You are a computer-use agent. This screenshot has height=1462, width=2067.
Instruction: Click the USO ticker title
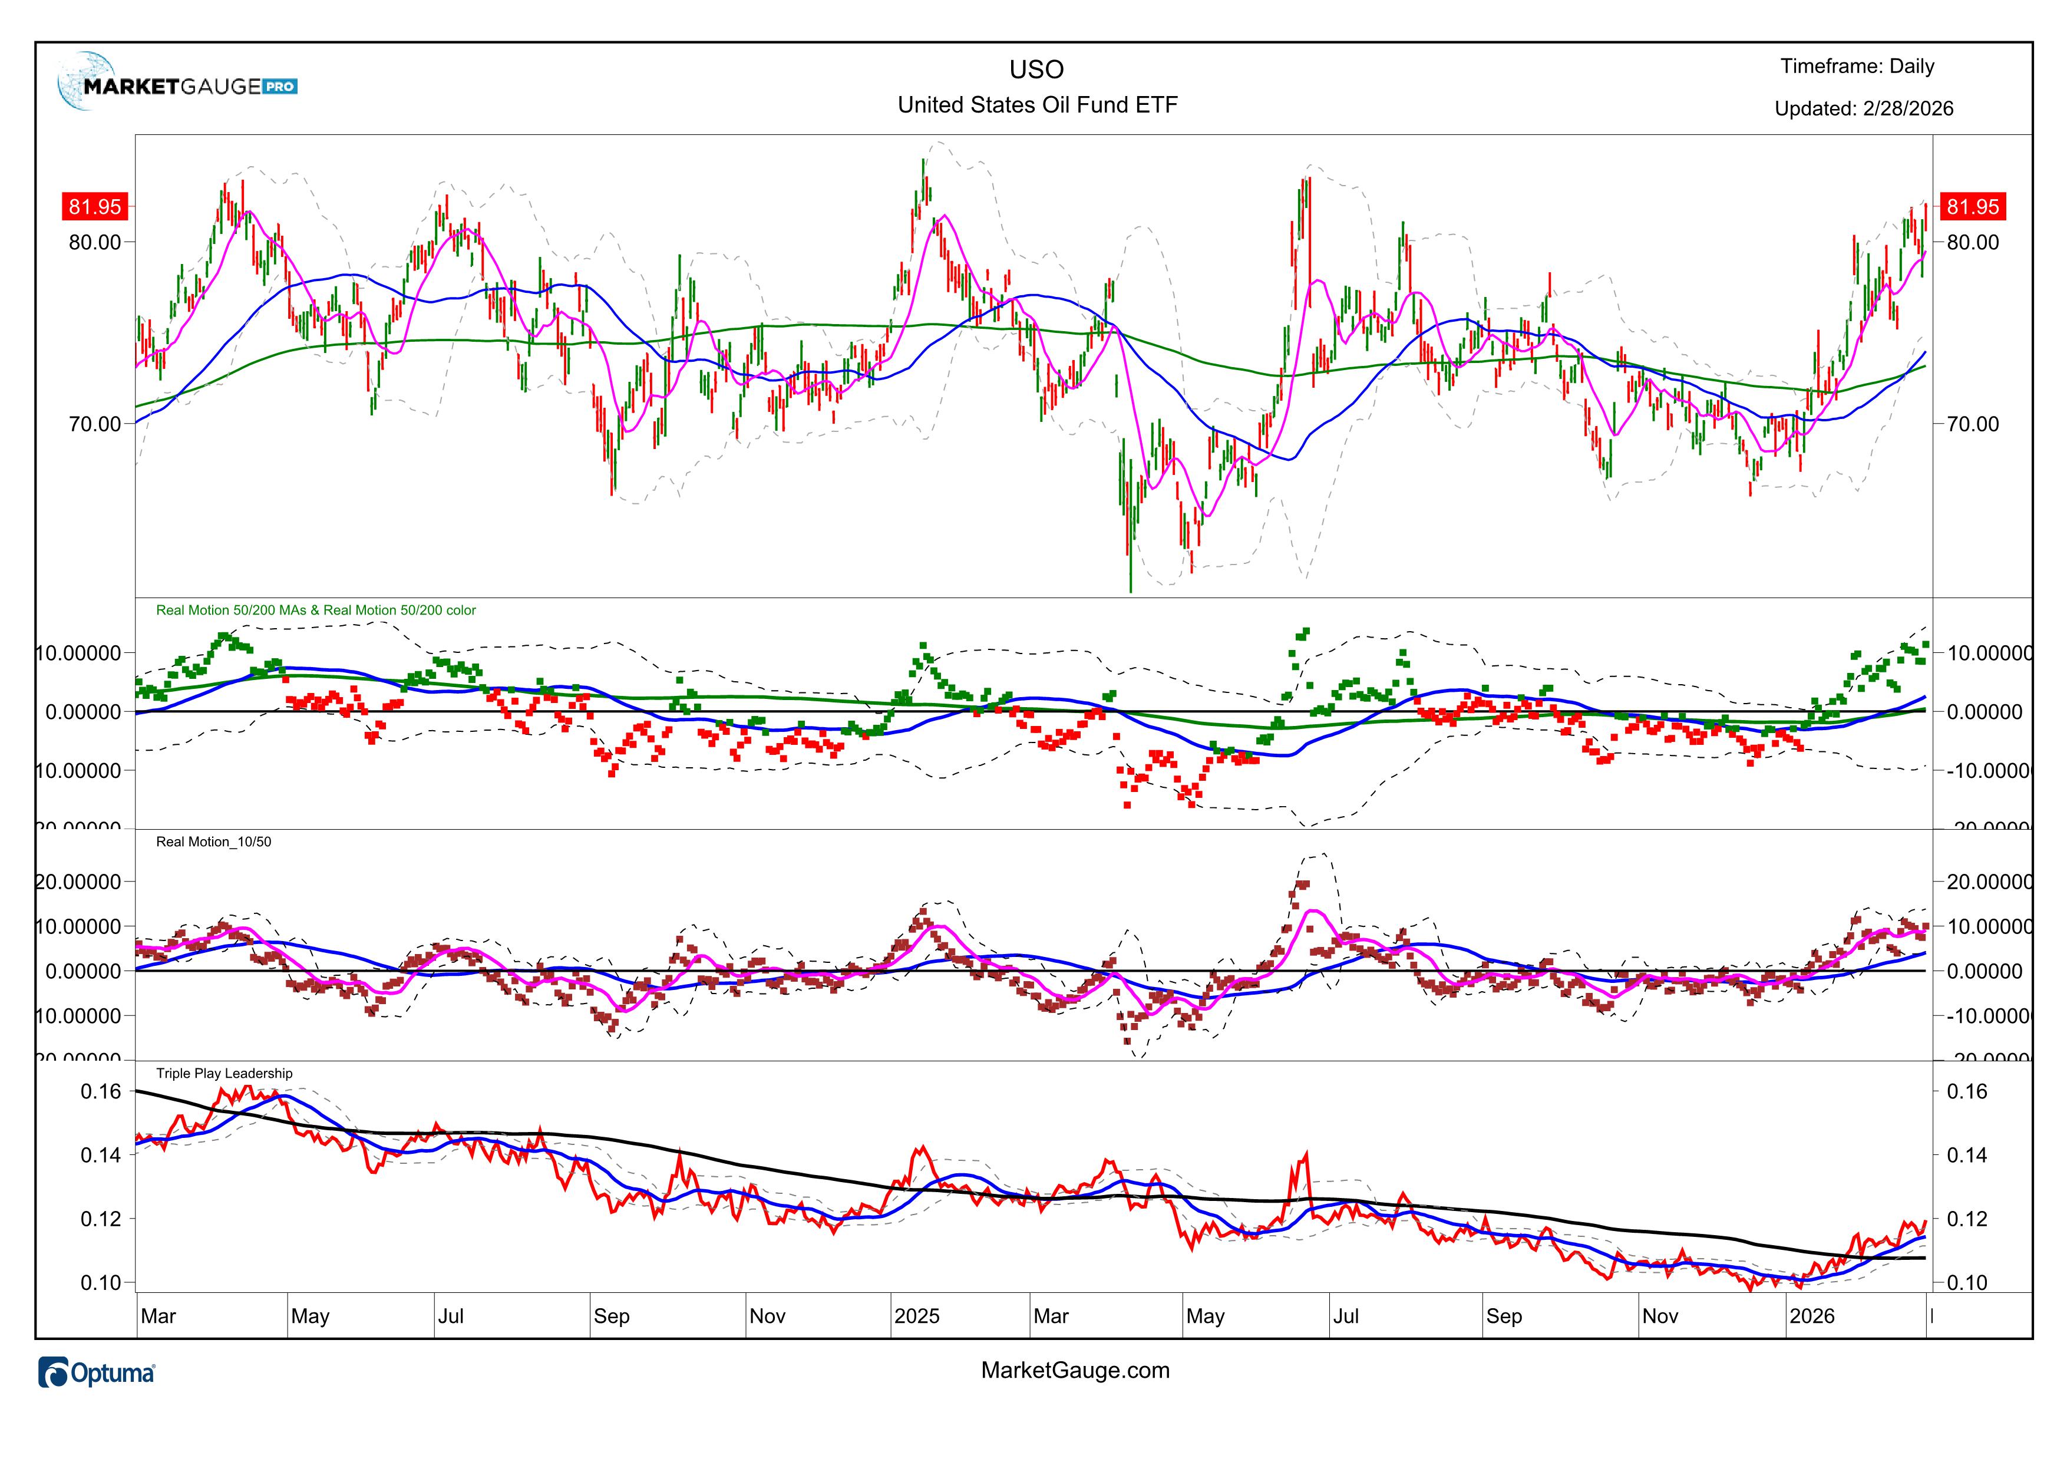pos(1036,70)
